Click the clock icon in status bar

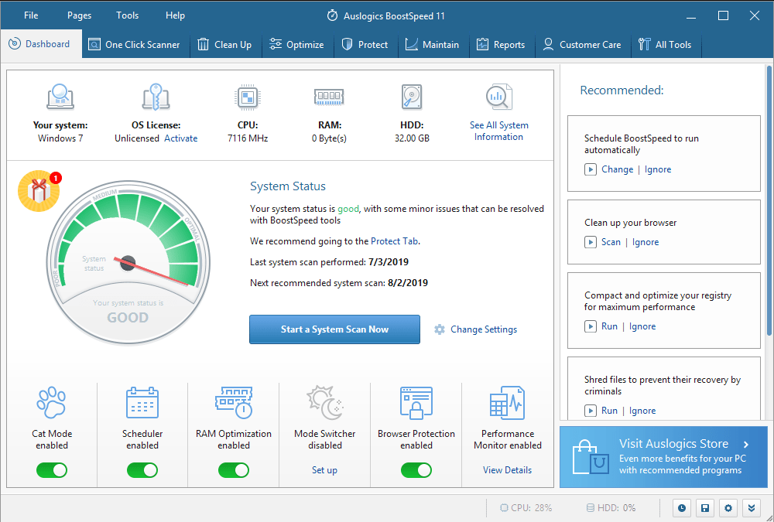(x=682, y=508)
